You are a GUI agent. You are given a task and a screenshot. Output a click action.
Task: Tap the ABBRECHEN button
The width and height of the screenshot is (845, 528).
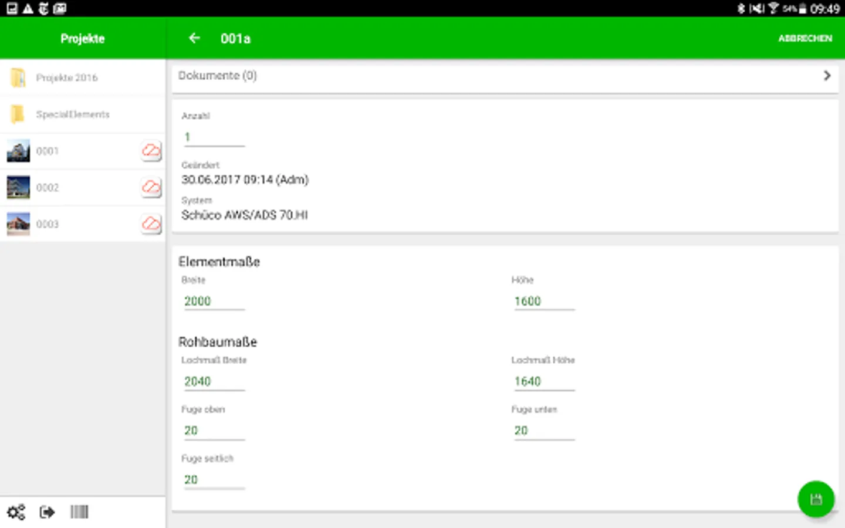click(x=805, y=38)
